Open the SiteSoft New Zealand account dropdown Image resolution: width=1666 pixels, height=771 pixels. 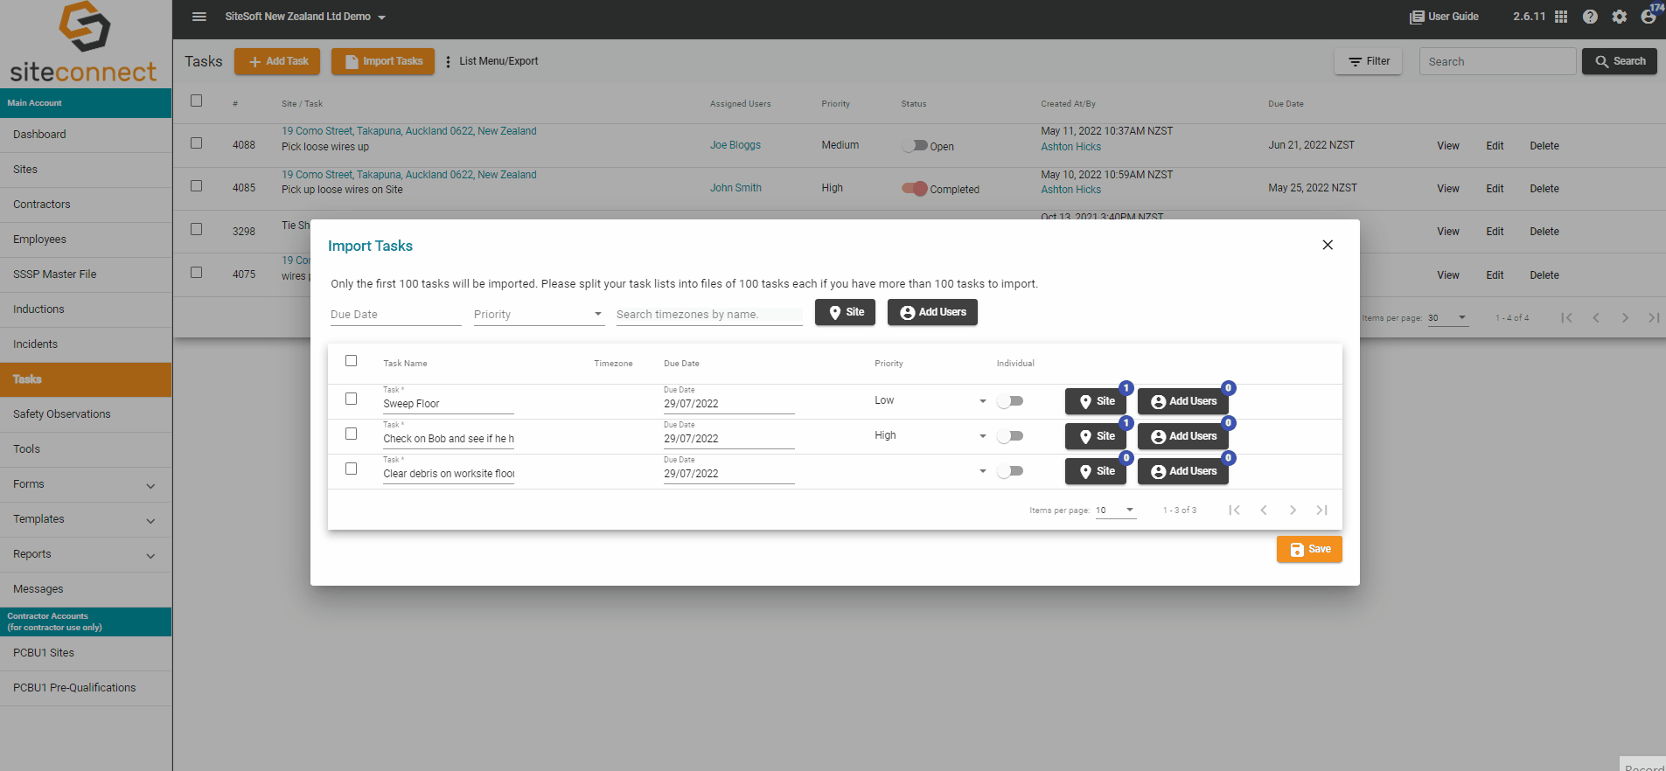point(305,17)
